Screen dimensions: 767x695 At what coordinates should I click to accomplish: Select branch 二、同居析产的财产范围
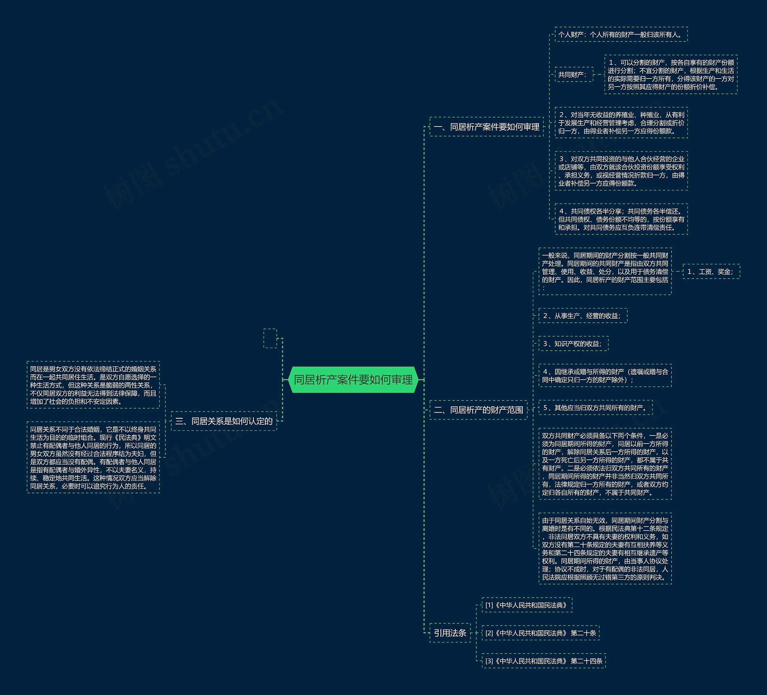point(478,410)
